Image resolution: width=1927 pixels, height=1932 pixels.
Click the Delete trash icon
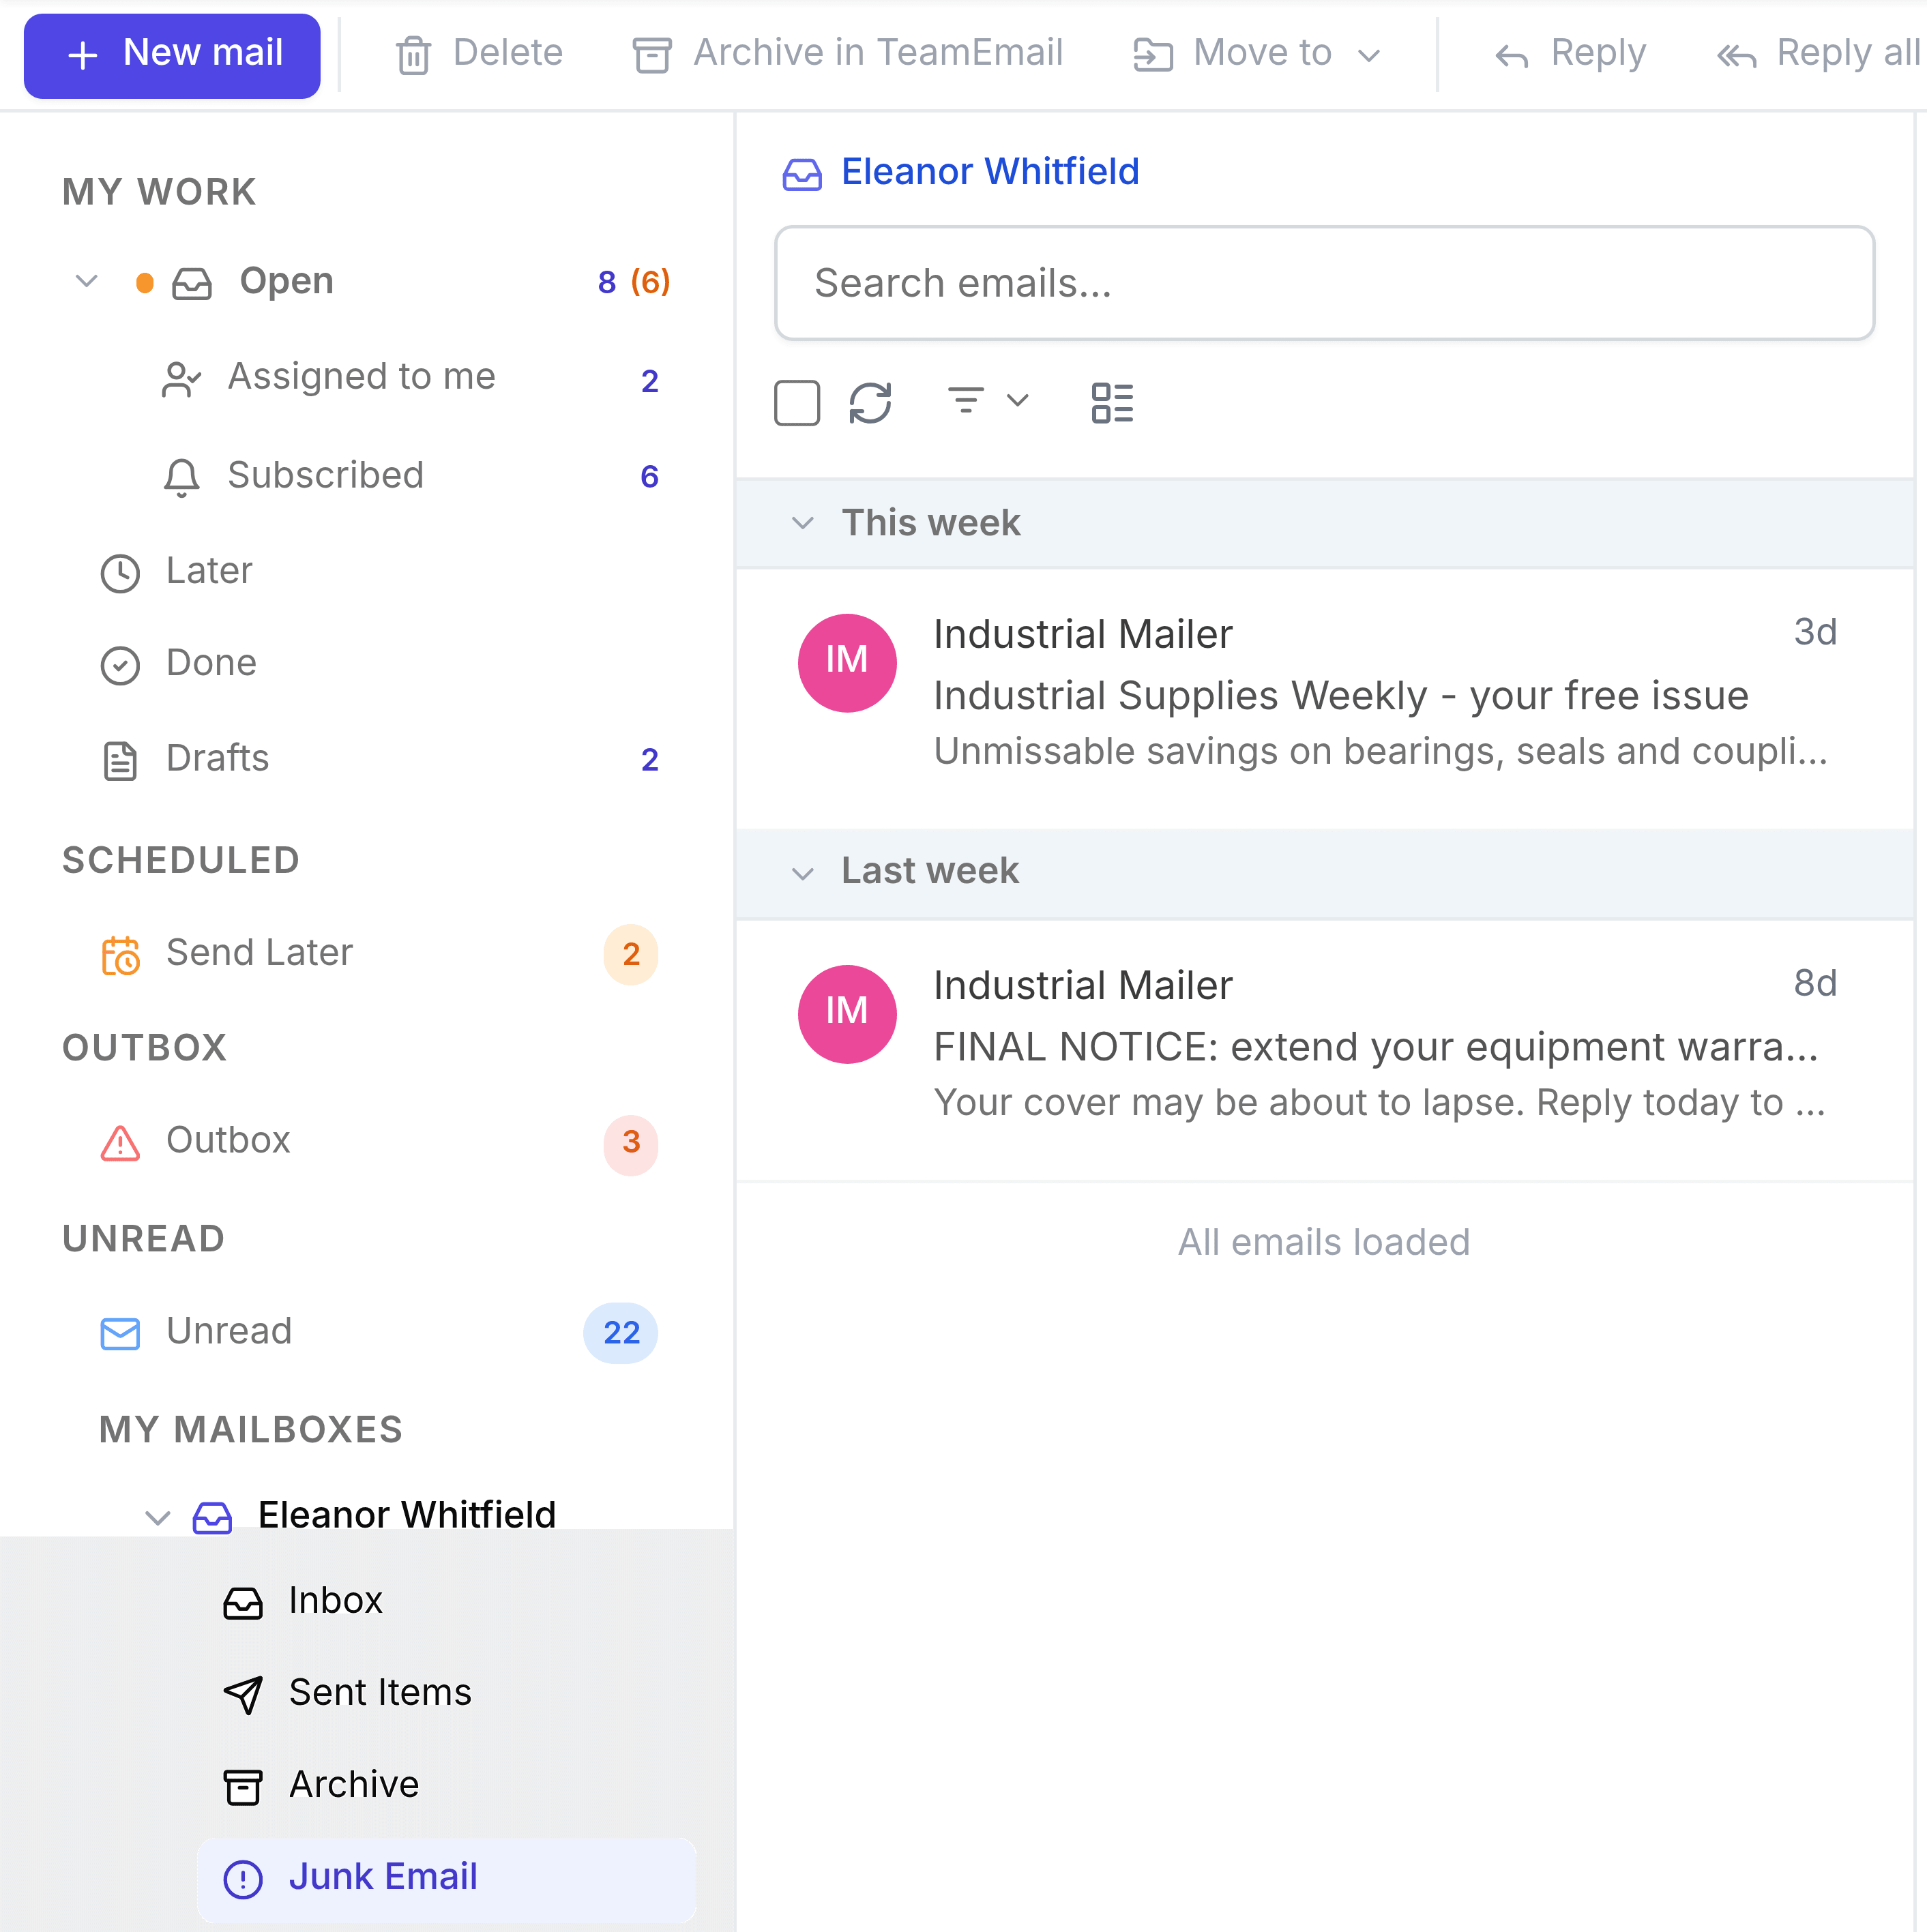pos(413,55)
